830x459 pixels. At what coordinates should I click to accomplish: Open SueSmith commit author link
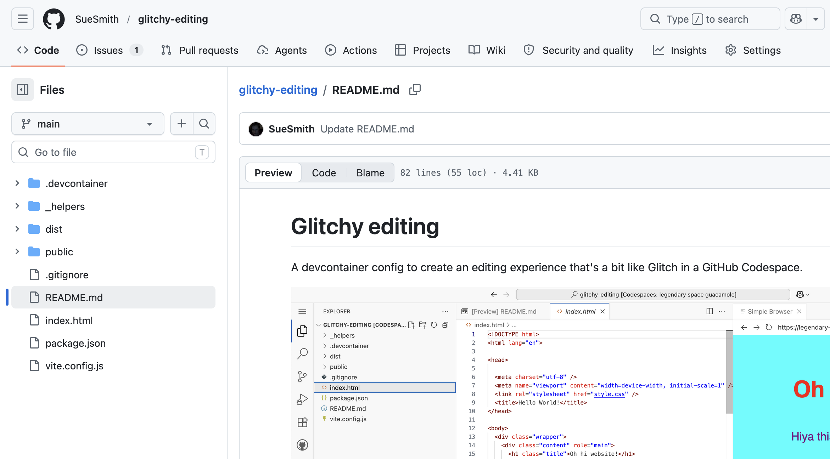tap(291, 129)
